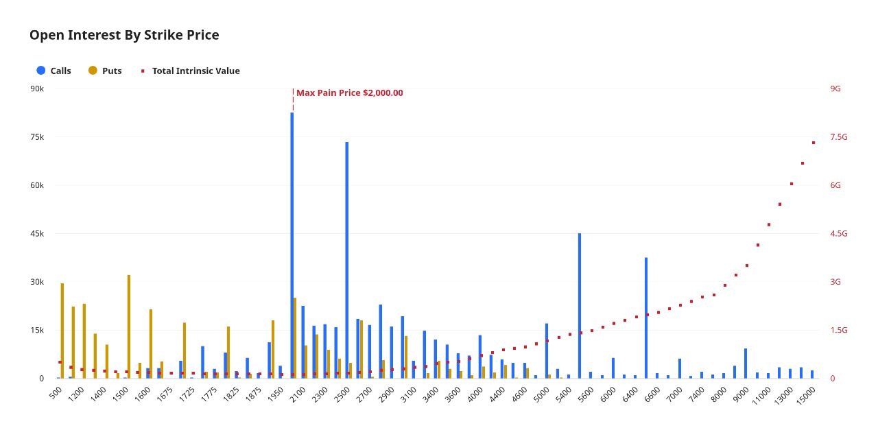The width and height of the screenshot is (878, 439).
Task: Click the 6G right axis label
Action: pos(835,185)
